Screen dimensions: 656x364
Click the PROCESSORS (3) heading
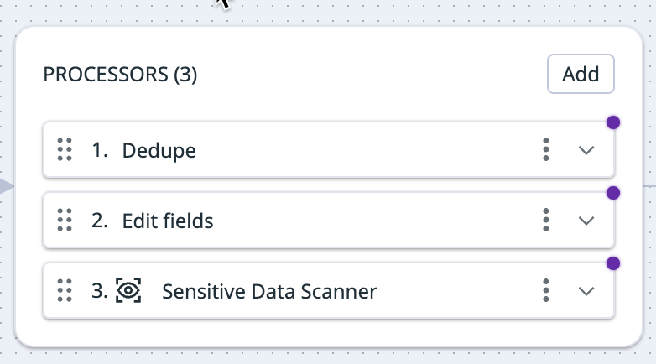120,75
